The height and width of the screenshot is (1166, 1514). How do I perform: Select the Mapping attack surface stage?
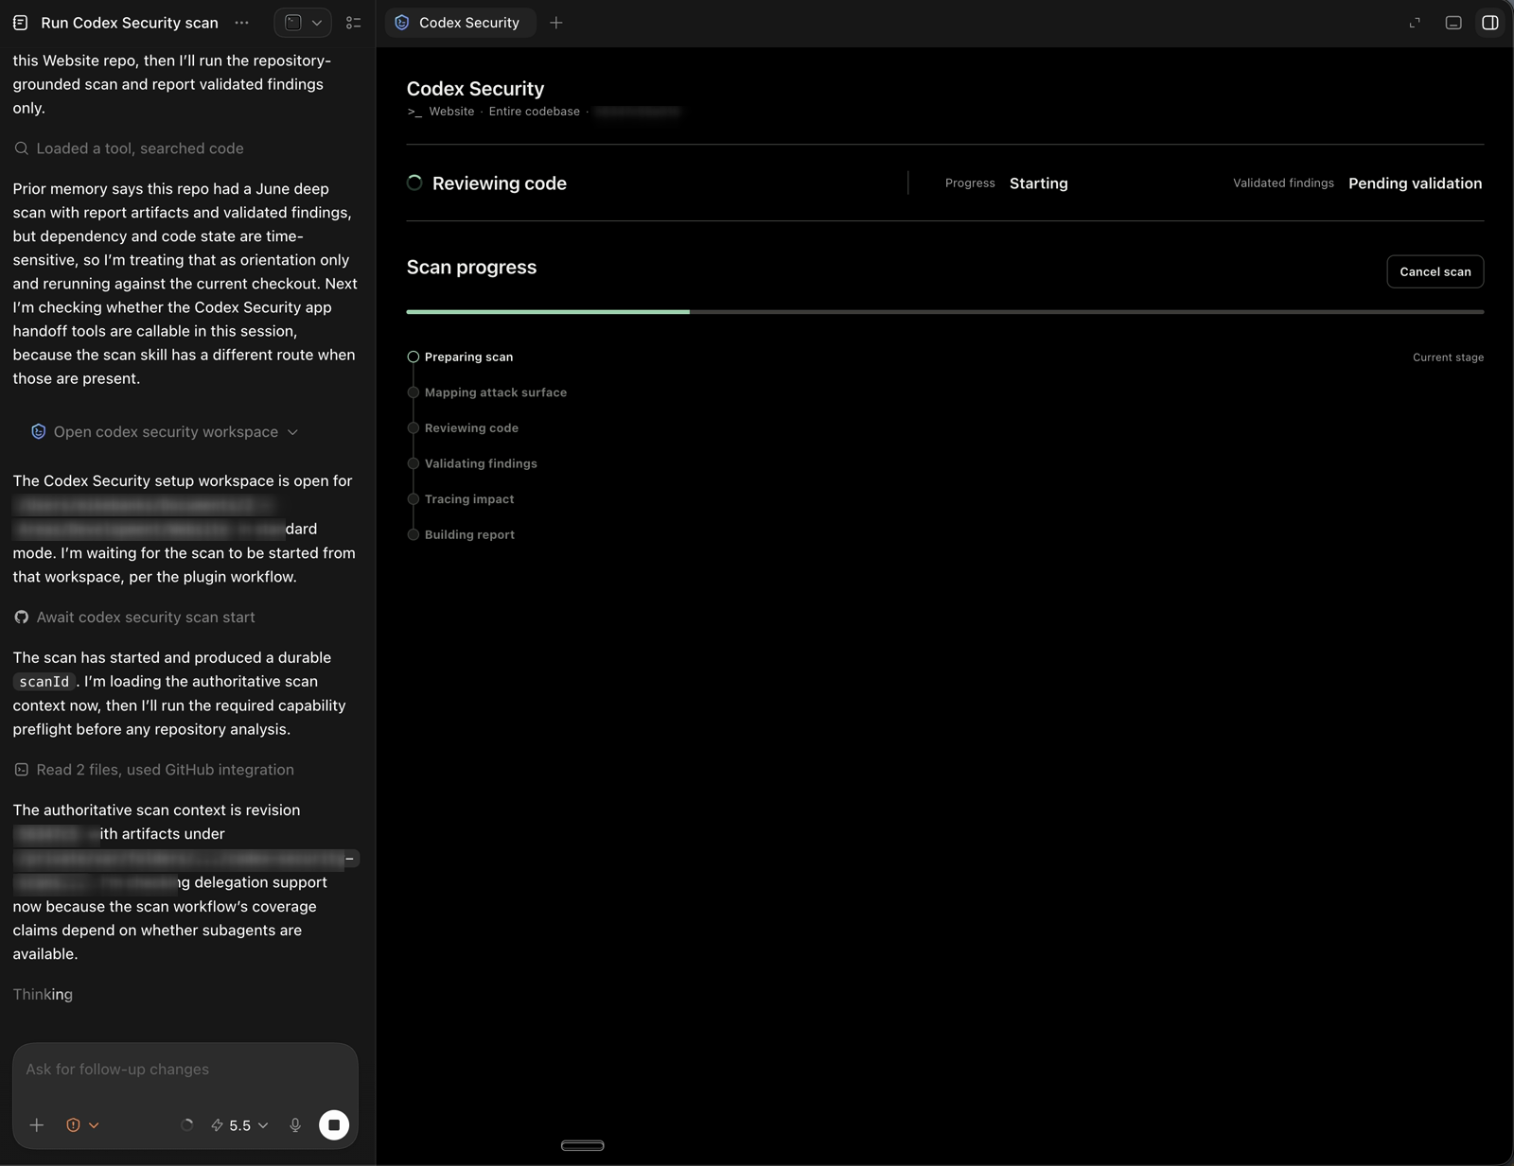click(496, 392)
